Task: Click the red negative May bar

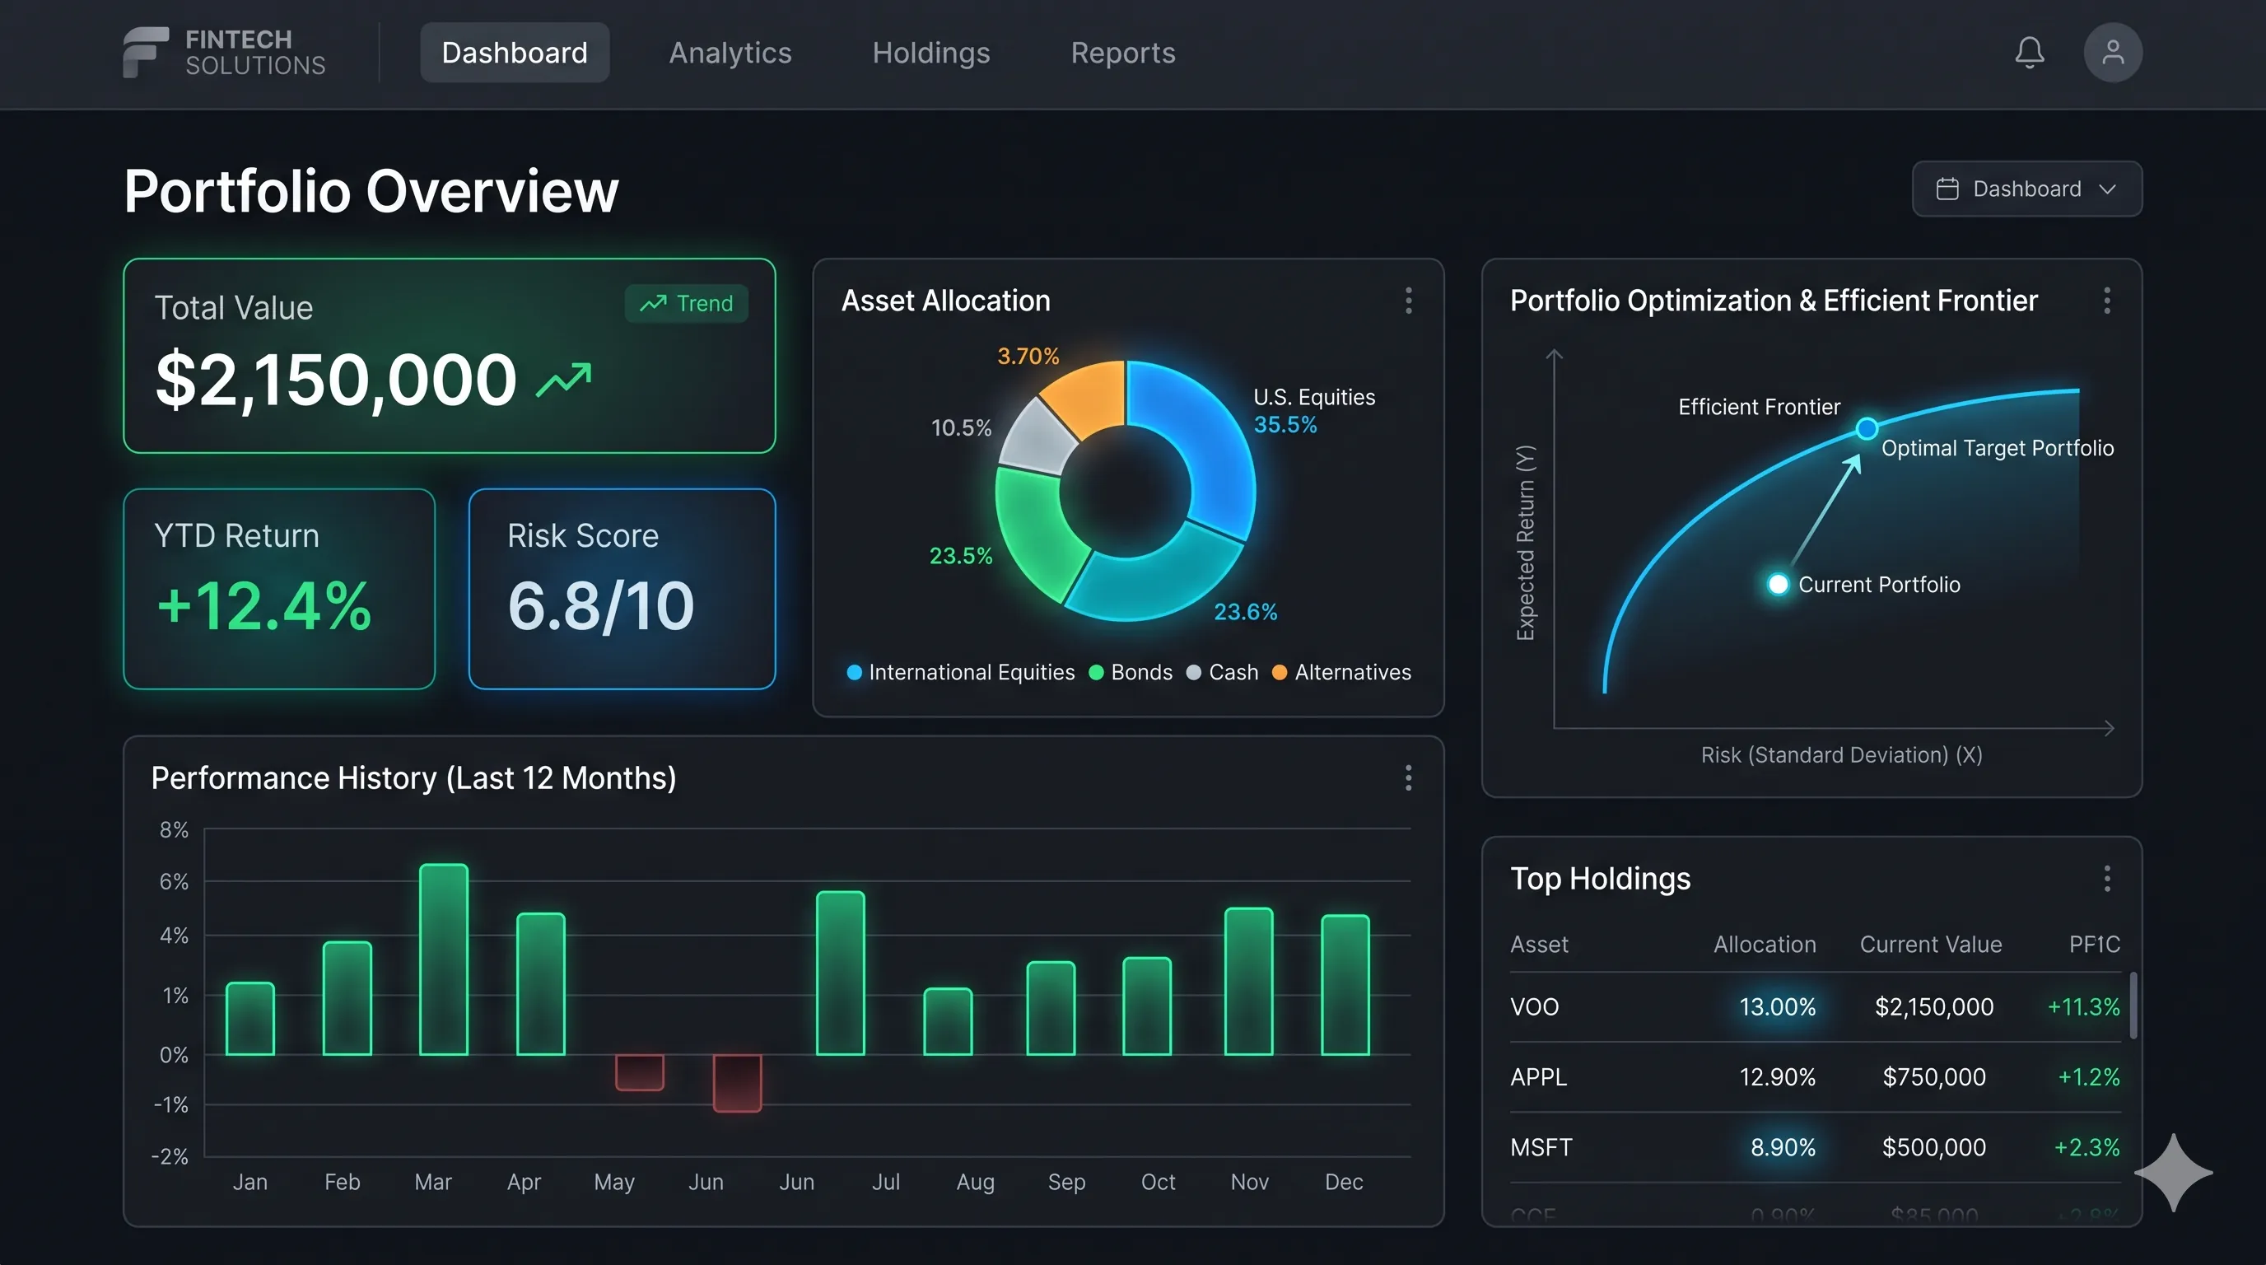Action: click(x=640, y=1072)
